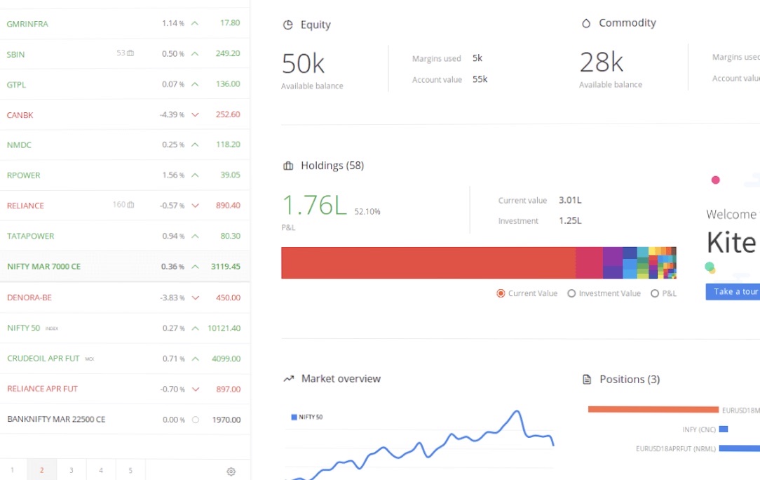Click the Equity pie chart icon
760x480 pixels.
(288, 25)
